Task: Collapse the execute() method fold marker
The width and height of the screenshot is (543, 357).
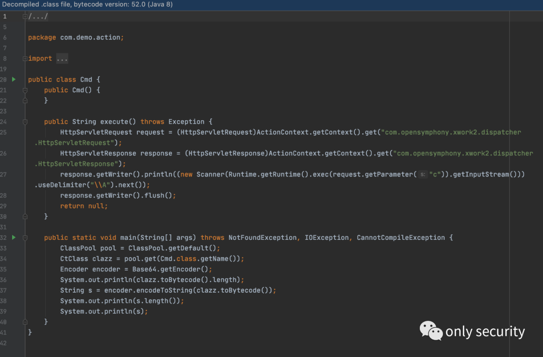Action: [25, 122]
